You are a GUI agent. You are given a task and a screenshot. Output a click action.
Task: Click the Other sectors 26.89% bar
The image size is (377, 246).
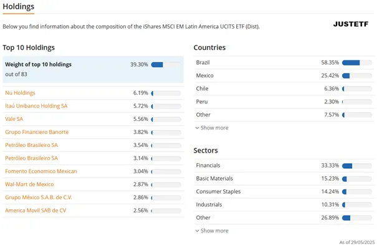coord(357,218)
